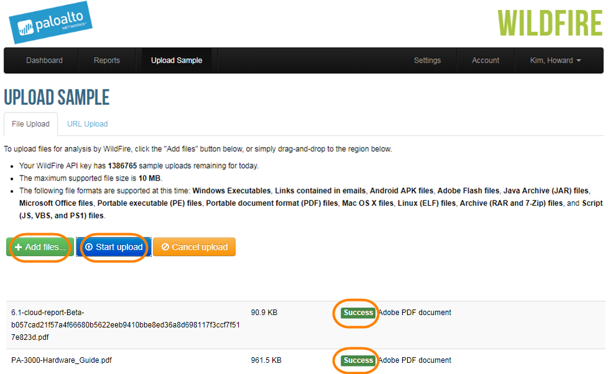Switch to the File Upload tab
This screenshot has height=374, width=608.
tap(30, 124)
